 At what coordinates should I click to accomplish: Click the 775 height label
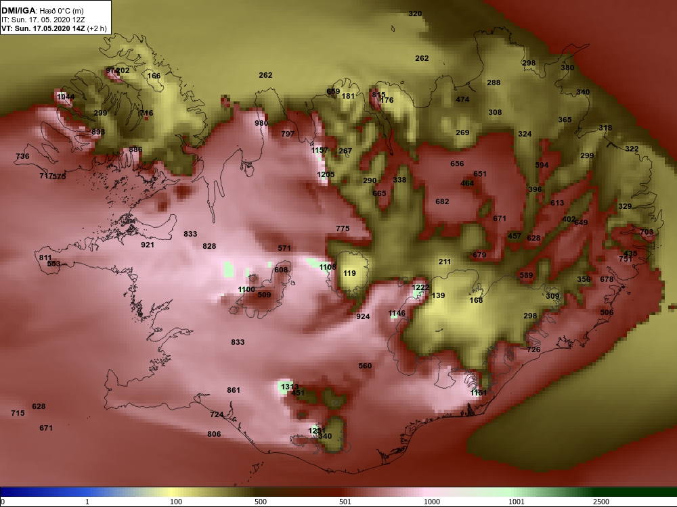point(343,228)
